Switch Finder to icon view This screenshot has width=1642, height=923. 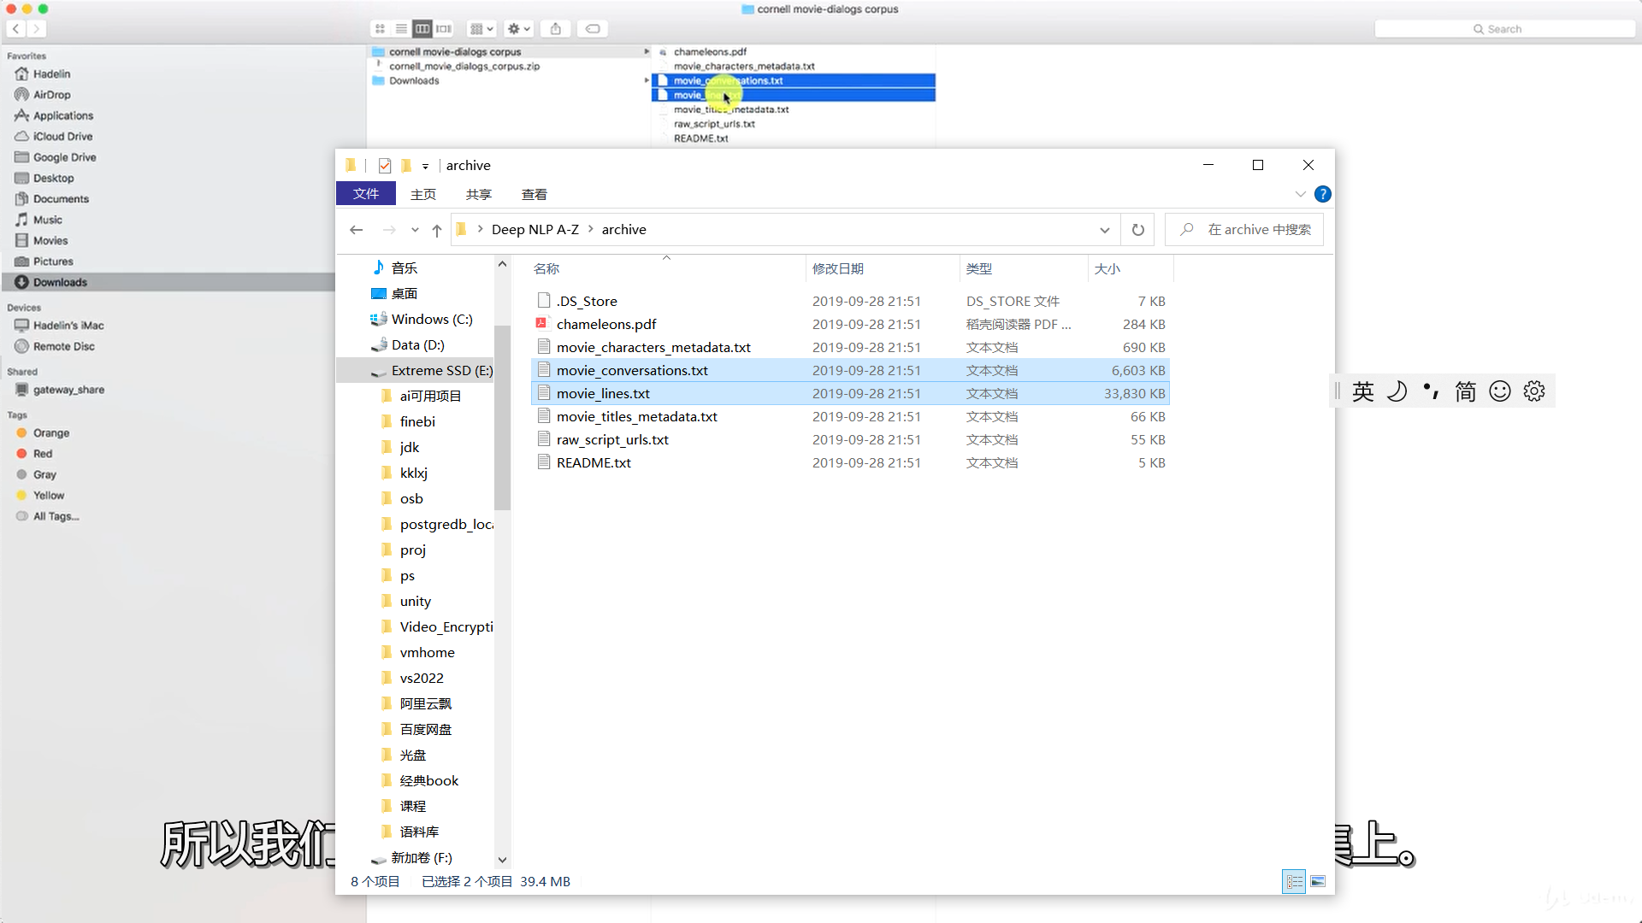tap(380, 29)
